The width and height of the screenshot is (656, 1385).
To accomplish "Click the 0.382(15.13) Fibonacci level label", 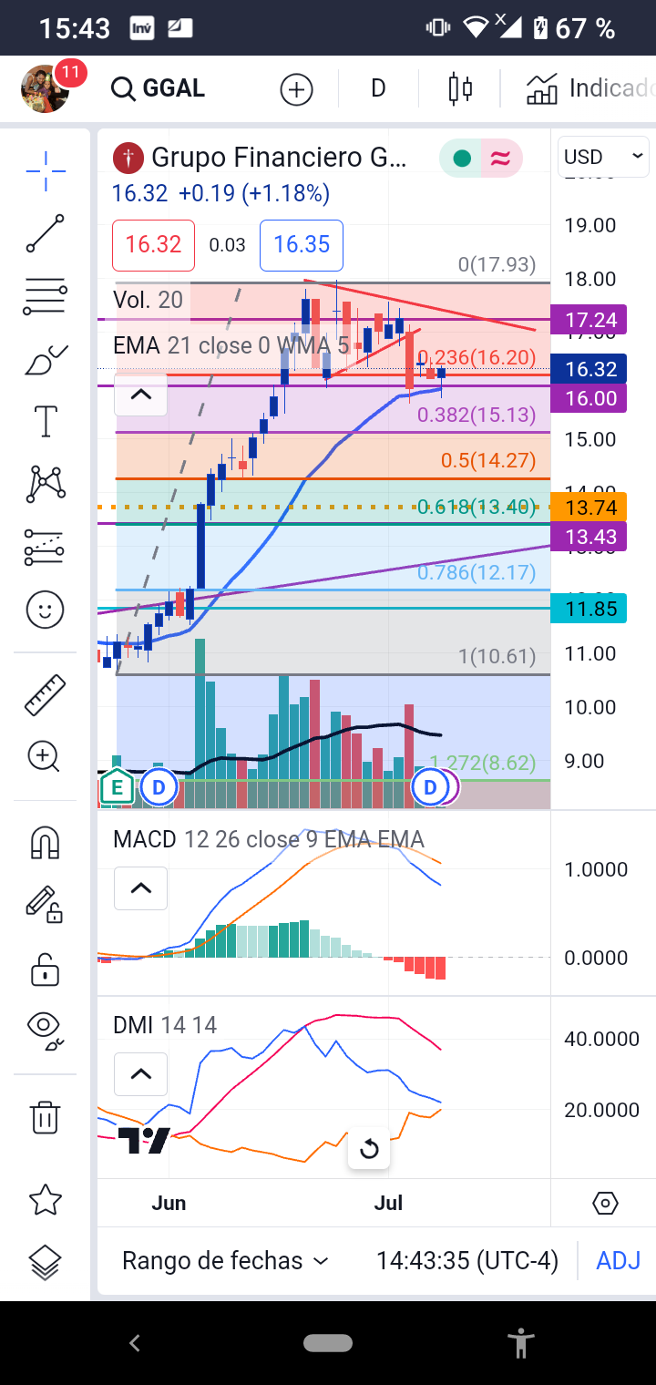I will click(477, 415).
